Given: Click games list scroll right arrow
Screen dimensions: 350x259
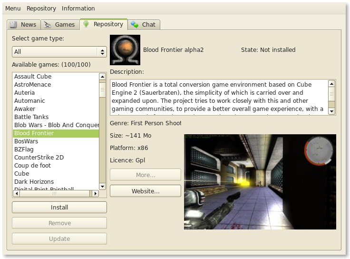Looking at the screenshot, I should coord(95,193).
